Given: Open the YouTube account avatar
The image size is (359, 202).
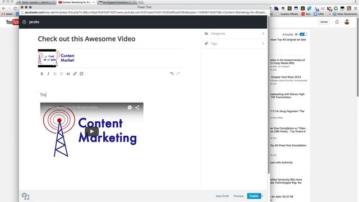Looking at the screenshot, I should click(x=347, y=22).
